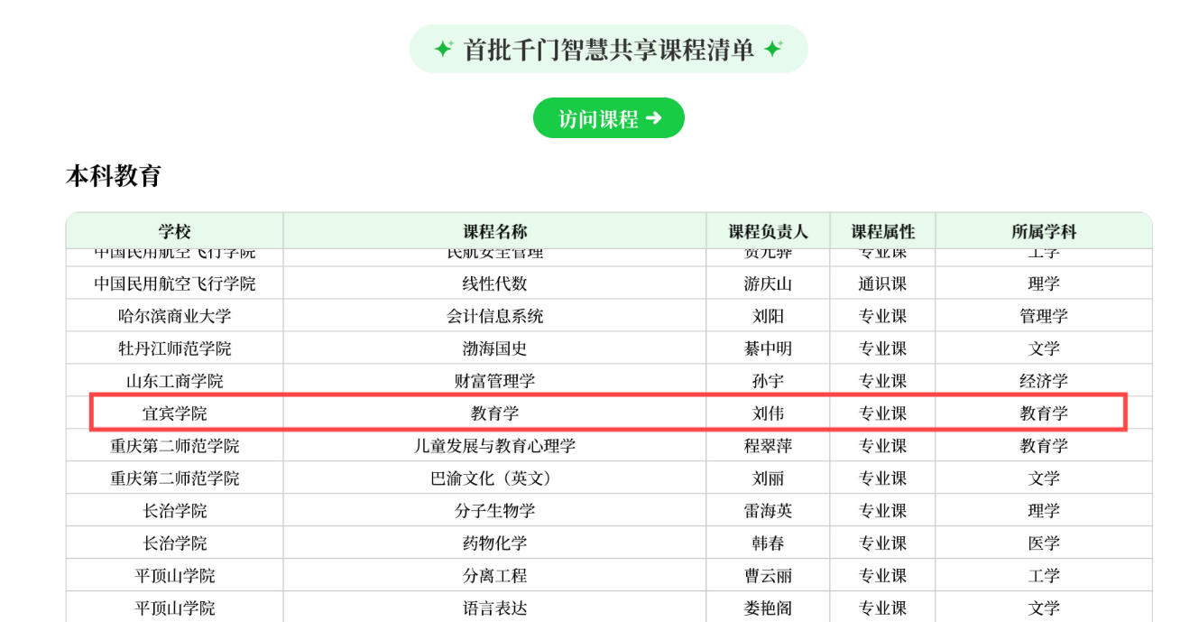Select 宜宾学院 in the highlighted row
This screenshot has height=622, width=1180.
coord(174,413)
